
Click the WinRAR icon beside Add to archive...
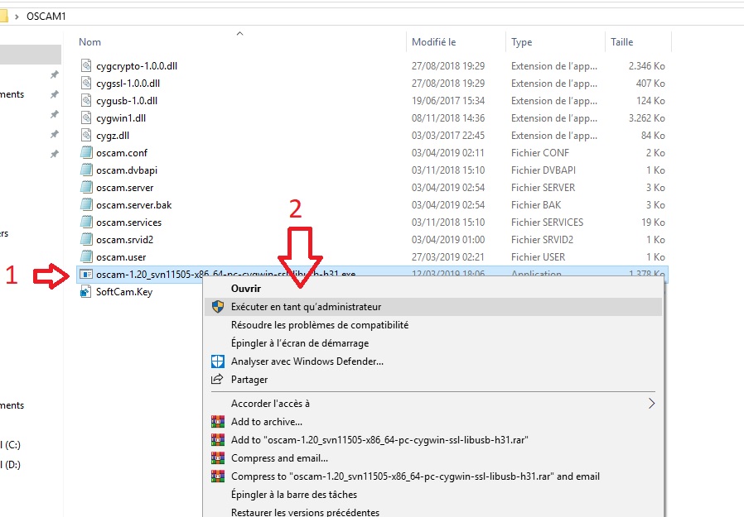pos(217,421)
